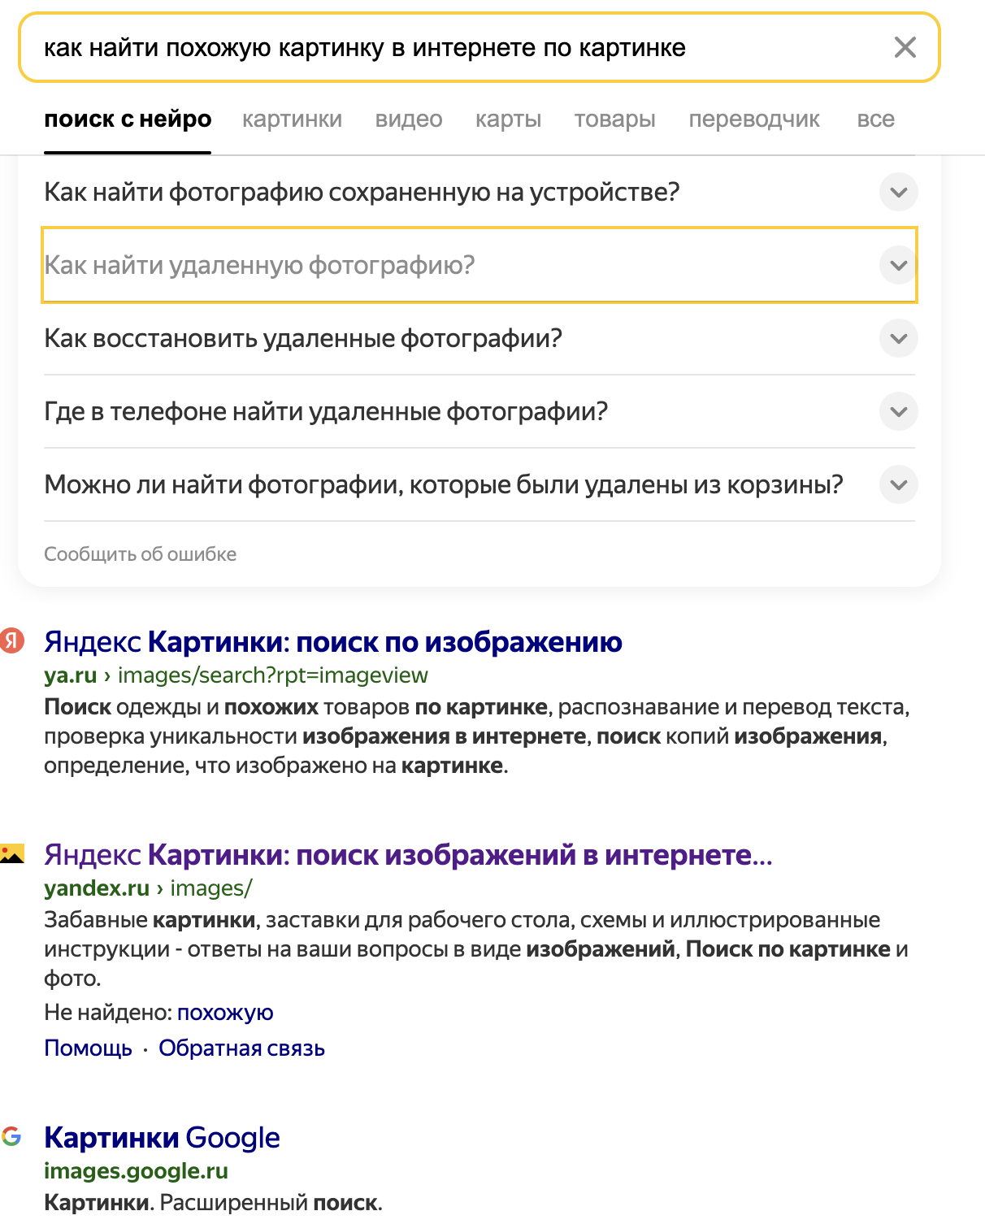The height and width of the screenshot is (1224, 985).
Task: Expand "Как восстановить удаленные фотографии?" chevron
Action: (898, 339)
